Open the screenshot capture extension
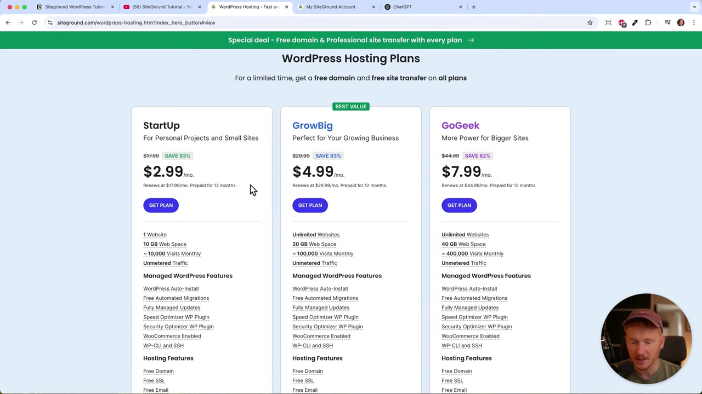 tap(608, 22)
